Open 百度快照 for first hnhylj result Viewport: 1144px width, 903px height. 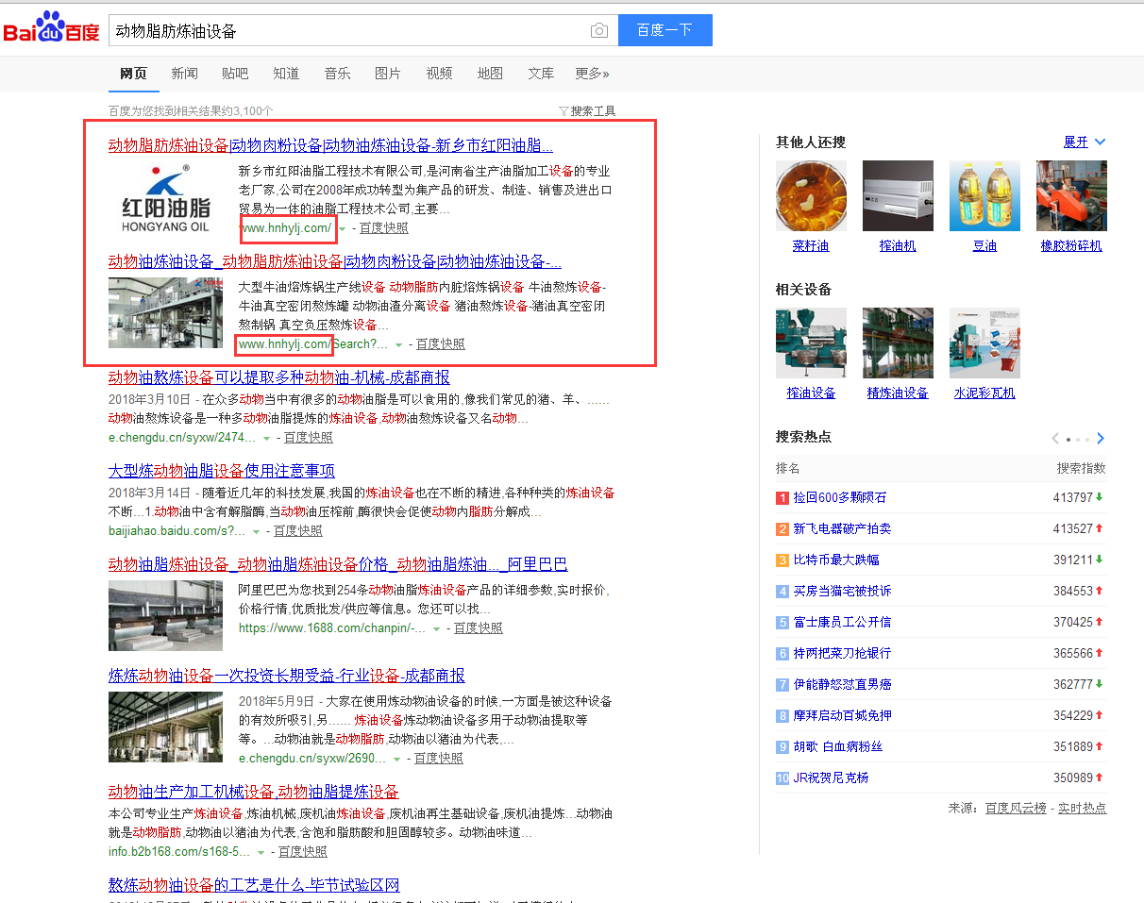point(384,228)
